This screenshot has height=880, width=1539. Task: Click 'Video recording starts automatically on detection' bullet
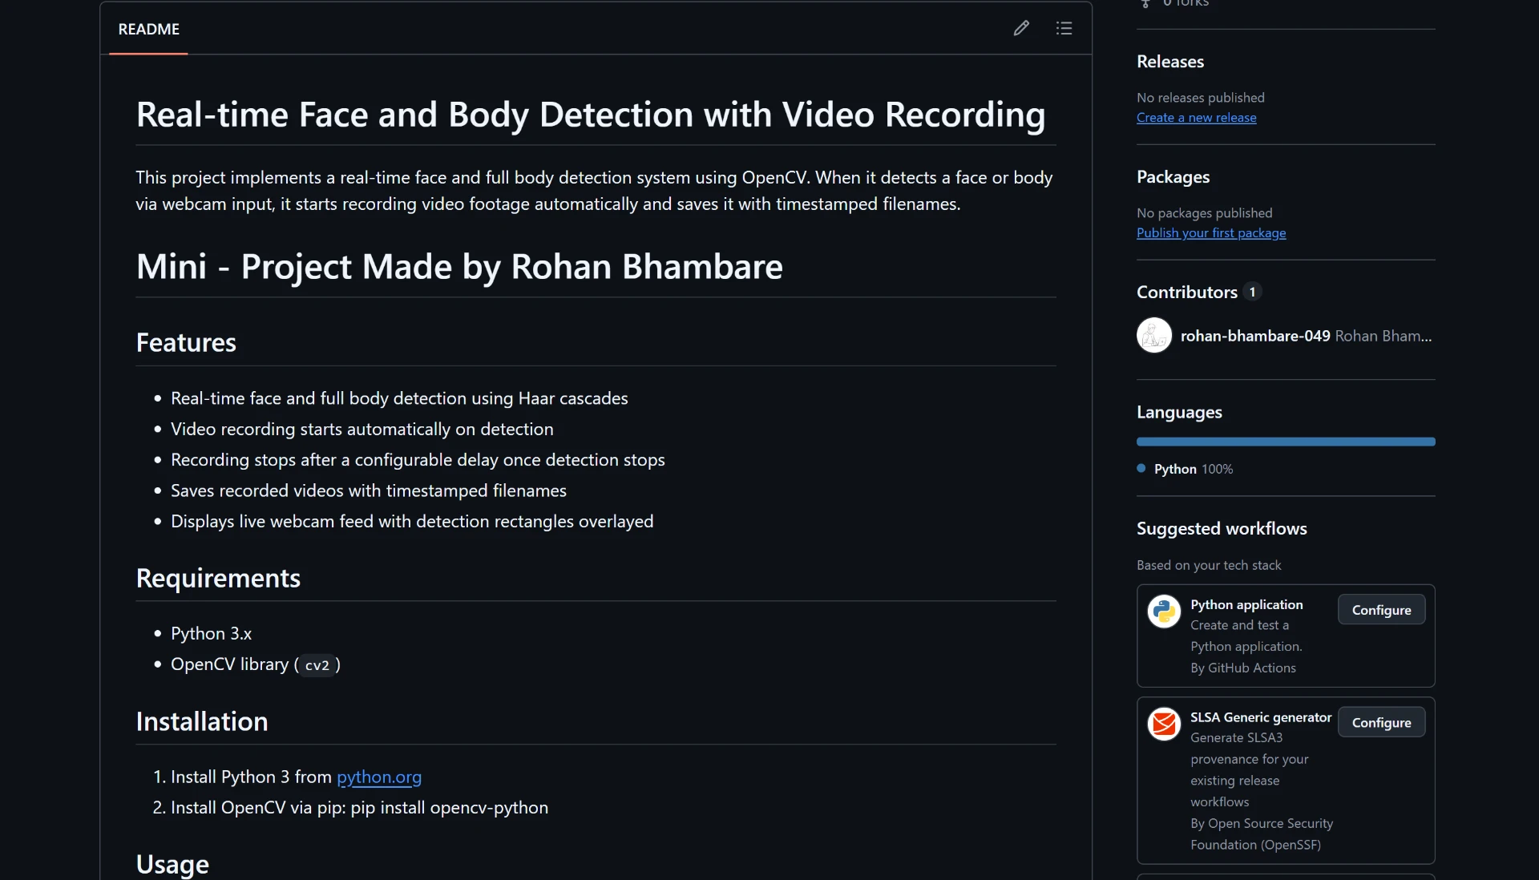coord(362,430)
